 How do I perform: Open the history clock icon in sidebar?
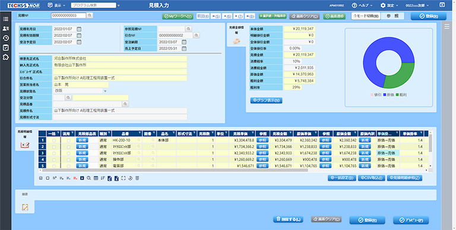(x=5, y=38)
